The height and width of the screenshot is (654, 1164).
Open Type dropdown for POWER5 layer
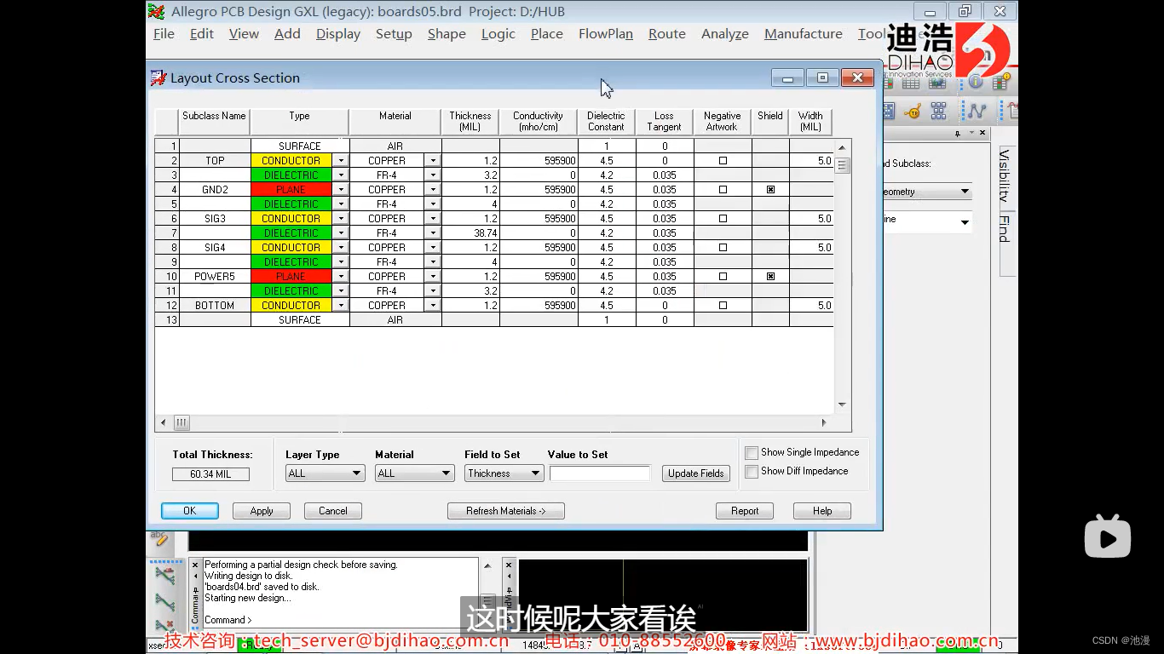pos(341,277)
